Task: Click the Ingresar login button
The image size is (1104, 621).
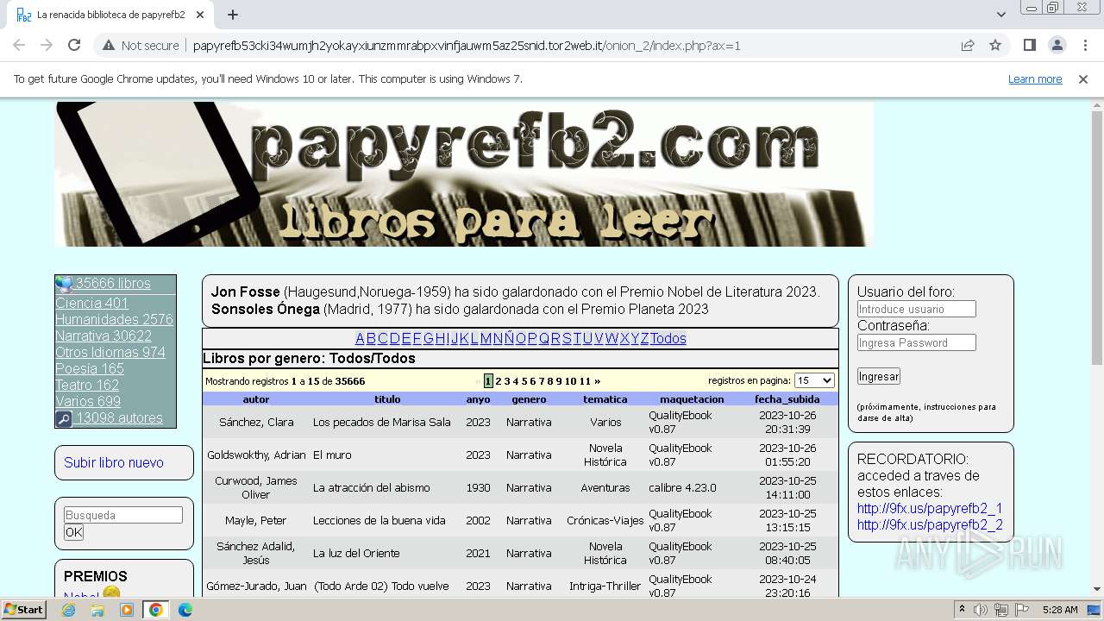Action: [879, 376]
